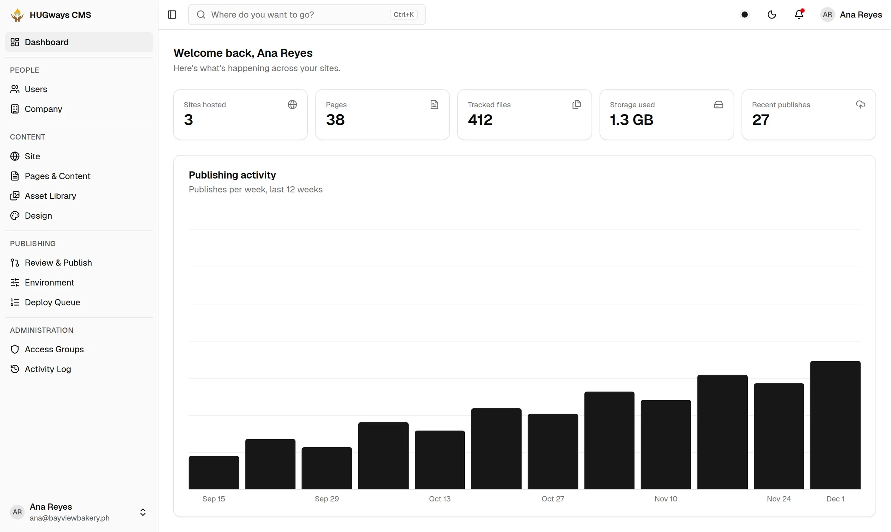The width and height of the screenshot is (891, 532).
Task: Click the 'Oct 27' axis label
Action: [x=553, y=499]
